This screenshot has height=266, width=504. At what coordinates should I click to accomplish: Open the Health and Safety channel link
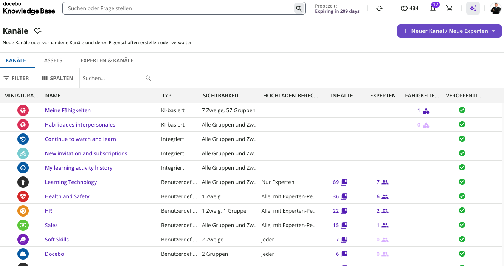(x=67, y=196)
